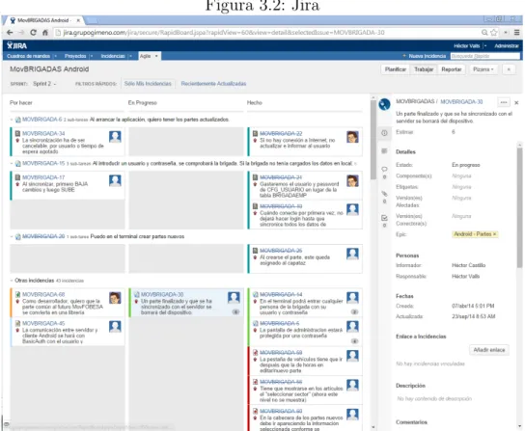Image resolution: width=525 pixels, height=431 pixels.
Task: Collapse the MOVBRIGADA-20 swimlane
Action: point(12,236)
